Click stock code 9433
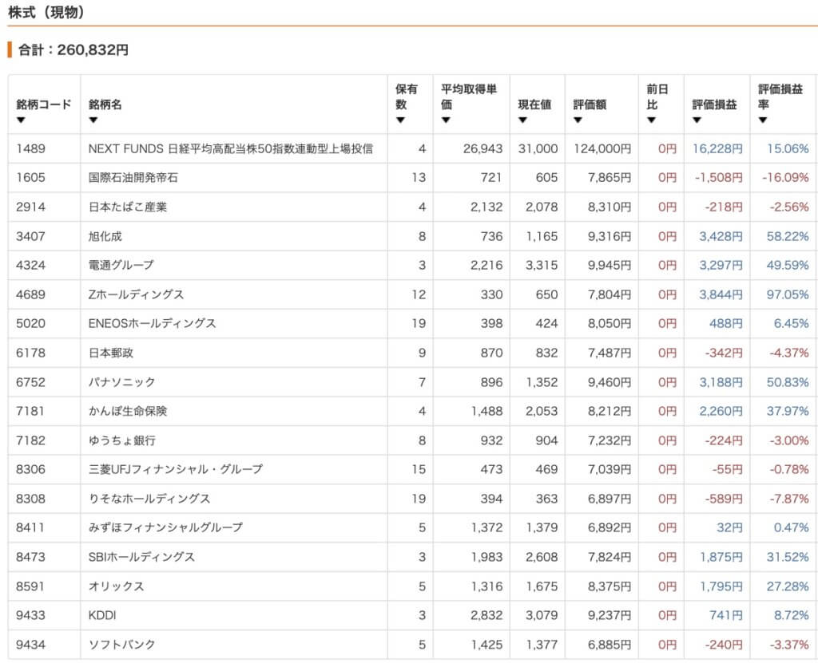This screenshot has width=818, height=663. coord(30,615)
